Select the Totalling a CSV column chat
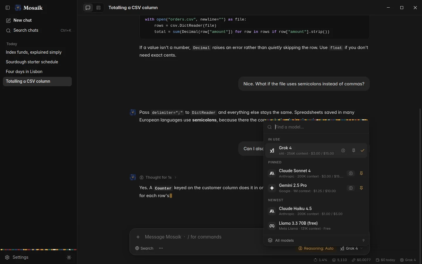The image size is (422, 264). [x=37, y=81]
